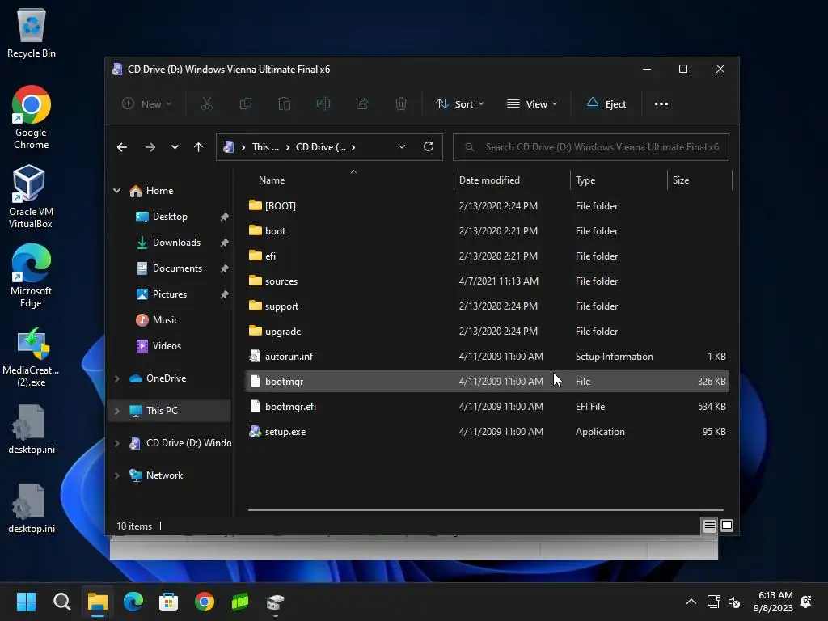Expand the Network tree node
The width and height of the screenshot is (828, 621).
coord(116,475)
